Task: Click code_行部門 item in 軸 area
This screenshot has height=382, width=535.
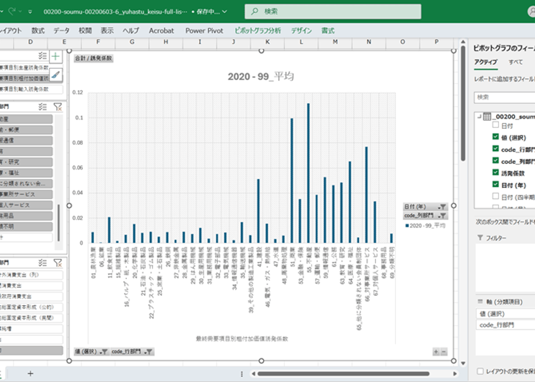Action: coord(505,325)
